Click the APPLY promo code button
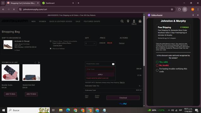This screenshot has width=201, height=113. [100, 74]
